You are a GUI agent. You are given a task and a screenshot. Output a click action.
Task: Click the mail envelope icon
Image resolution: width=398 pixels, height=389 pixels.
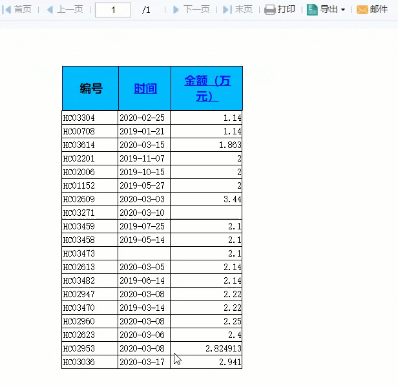(362, 10)
